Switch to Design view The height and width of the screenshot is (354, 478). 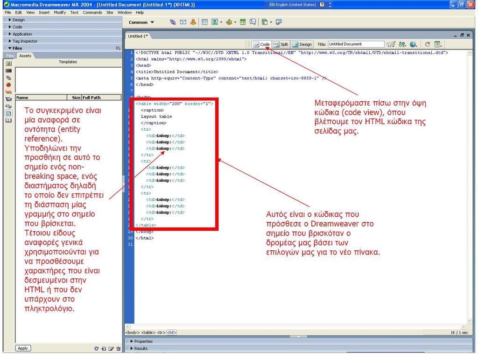point(302,44)
